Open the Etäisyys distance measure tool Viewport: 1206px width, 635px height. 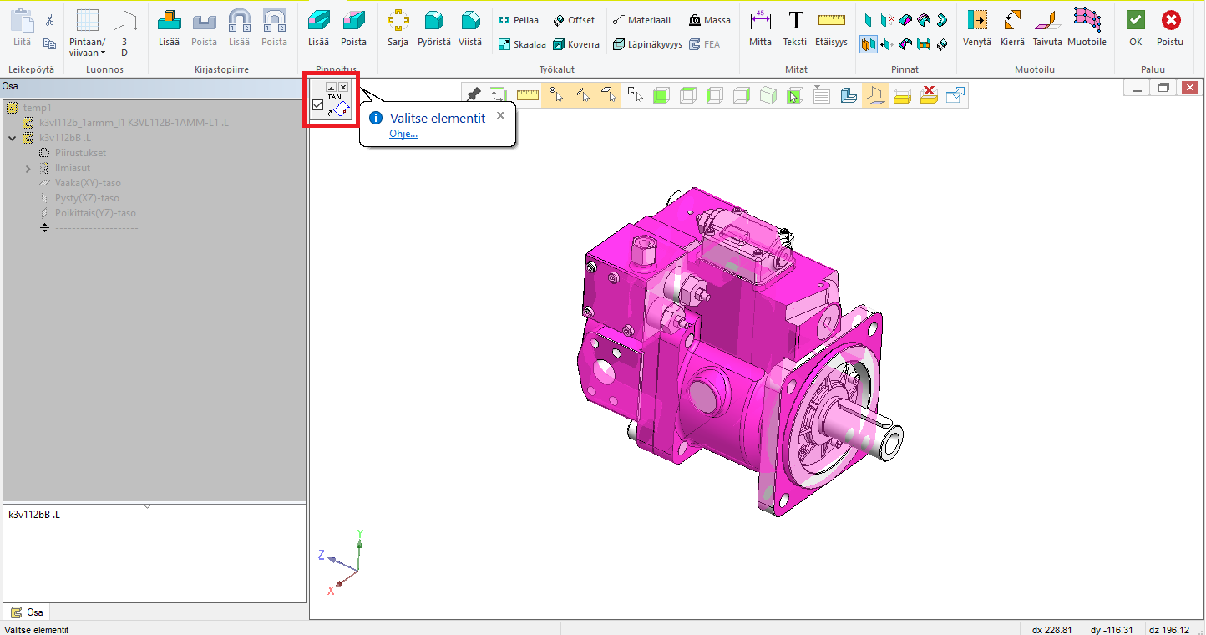click(832, 28)
